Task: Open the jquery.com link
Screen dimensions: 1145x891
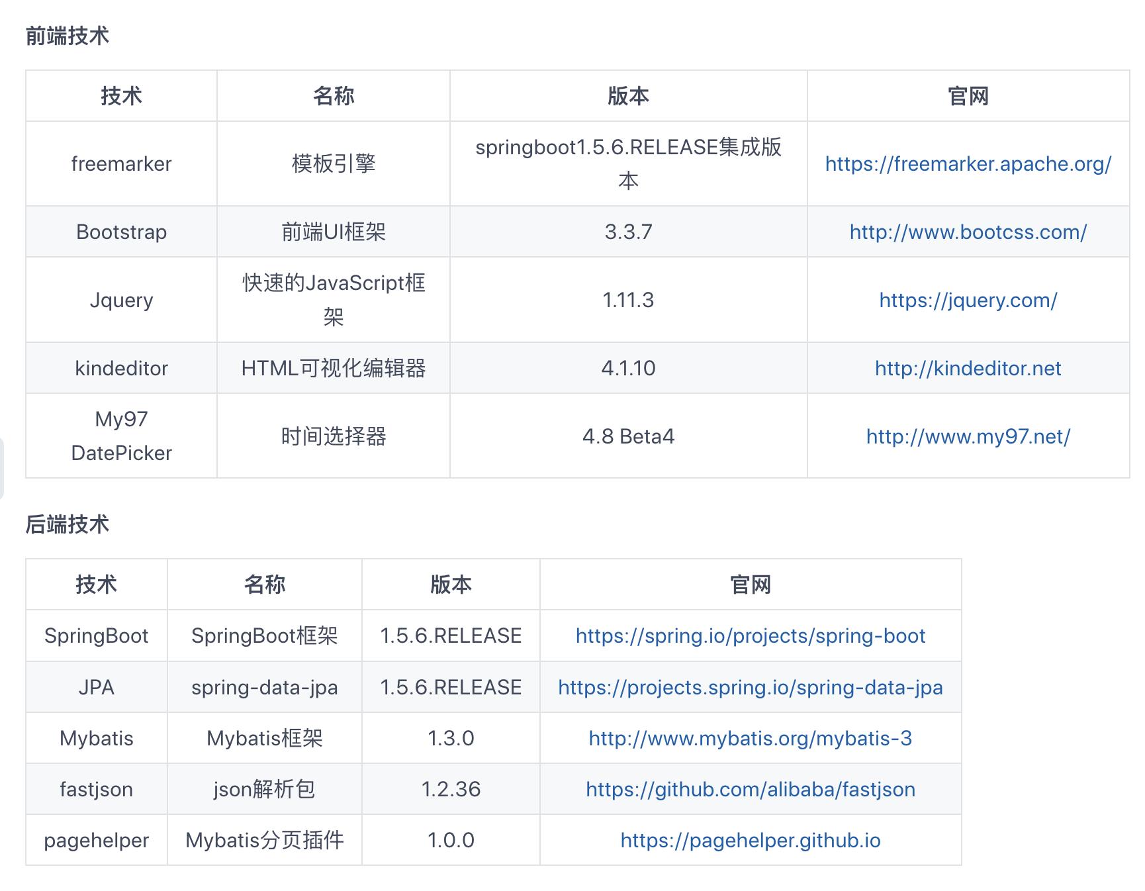Action: pyautogui.click(x=968, y=300)
